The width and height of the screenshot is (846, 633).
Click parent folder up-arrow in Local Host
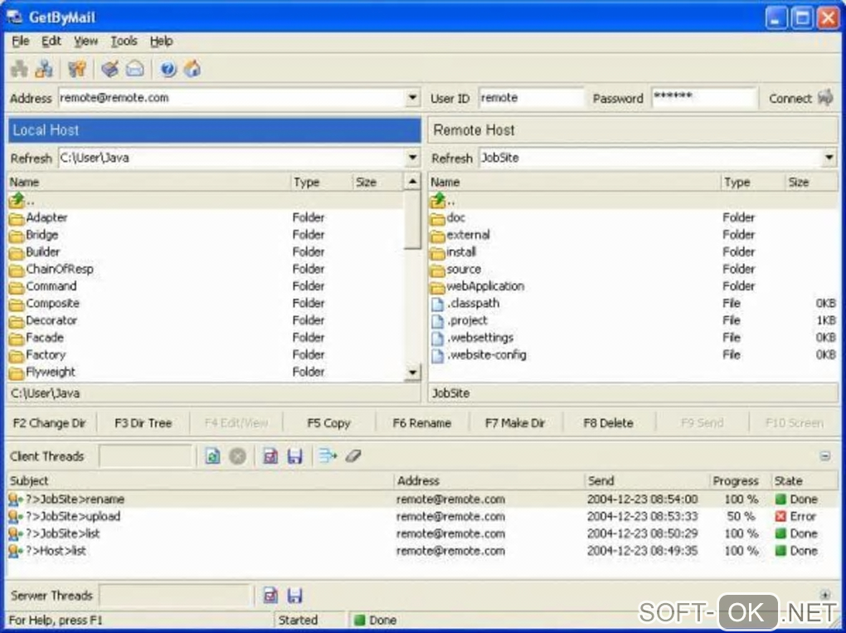click(17, 200)
